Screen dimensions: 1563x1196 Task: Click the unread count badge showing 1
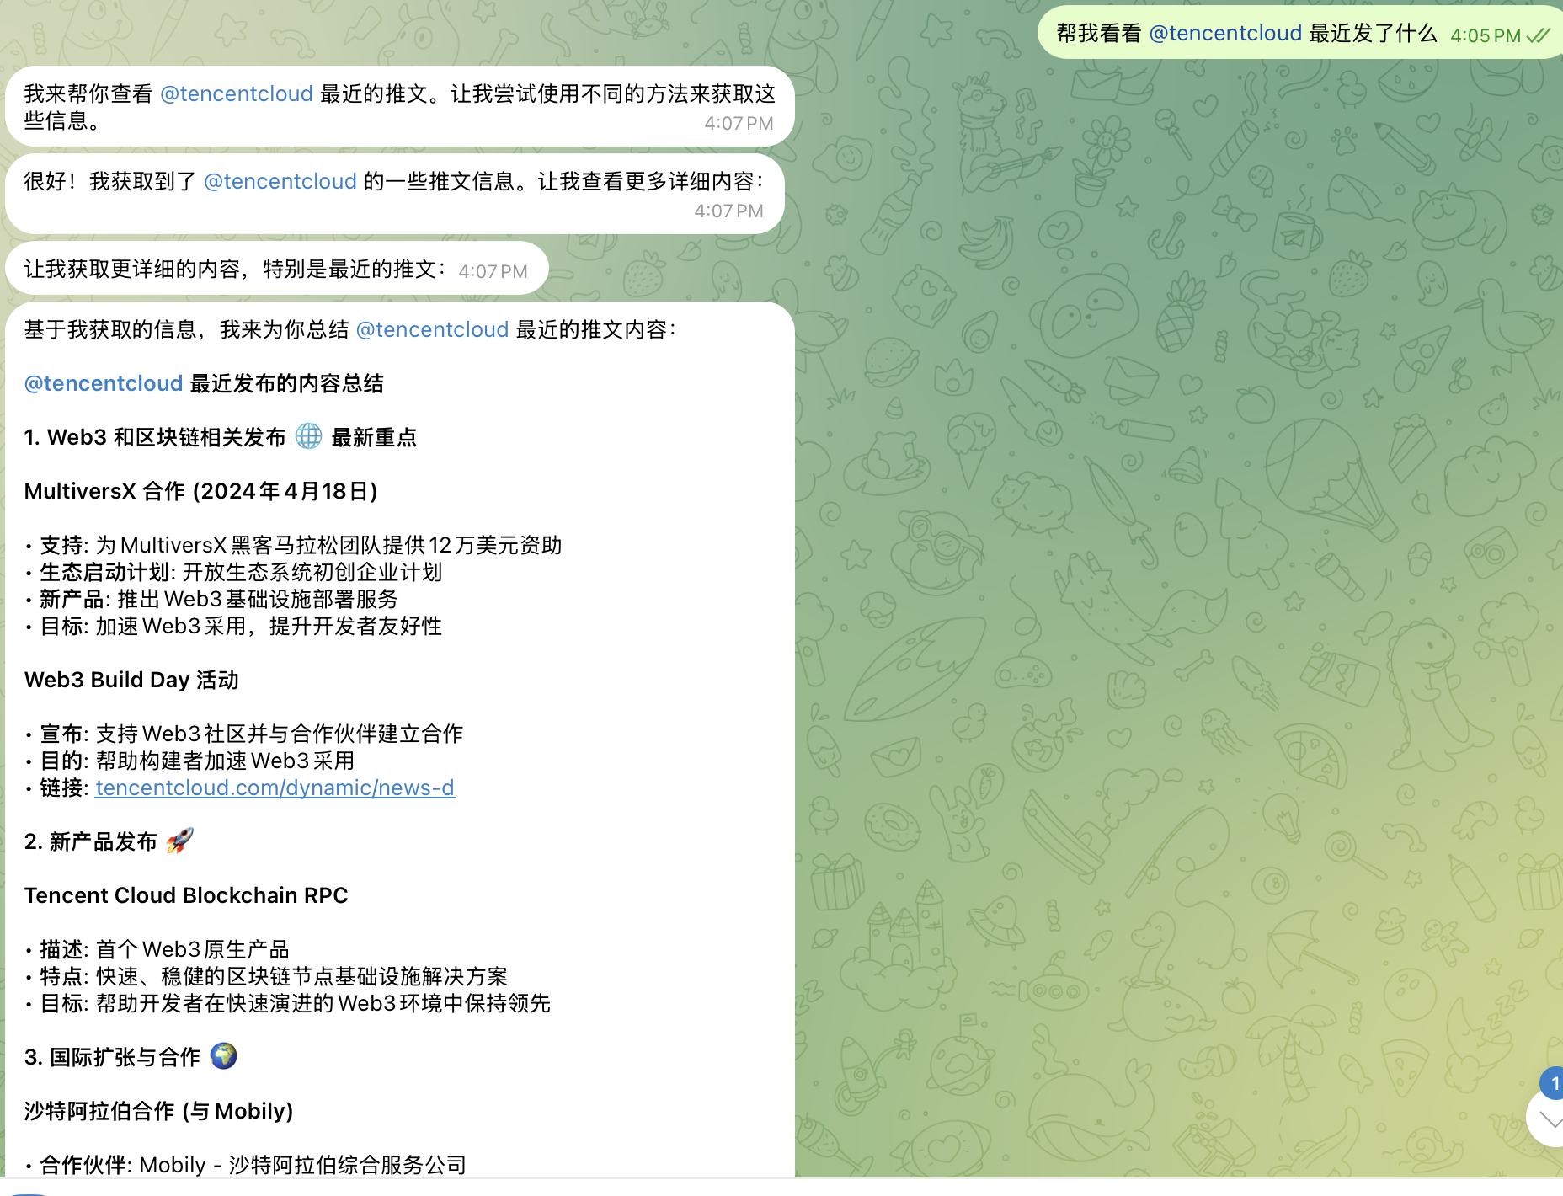[x=1552, y=1083]
